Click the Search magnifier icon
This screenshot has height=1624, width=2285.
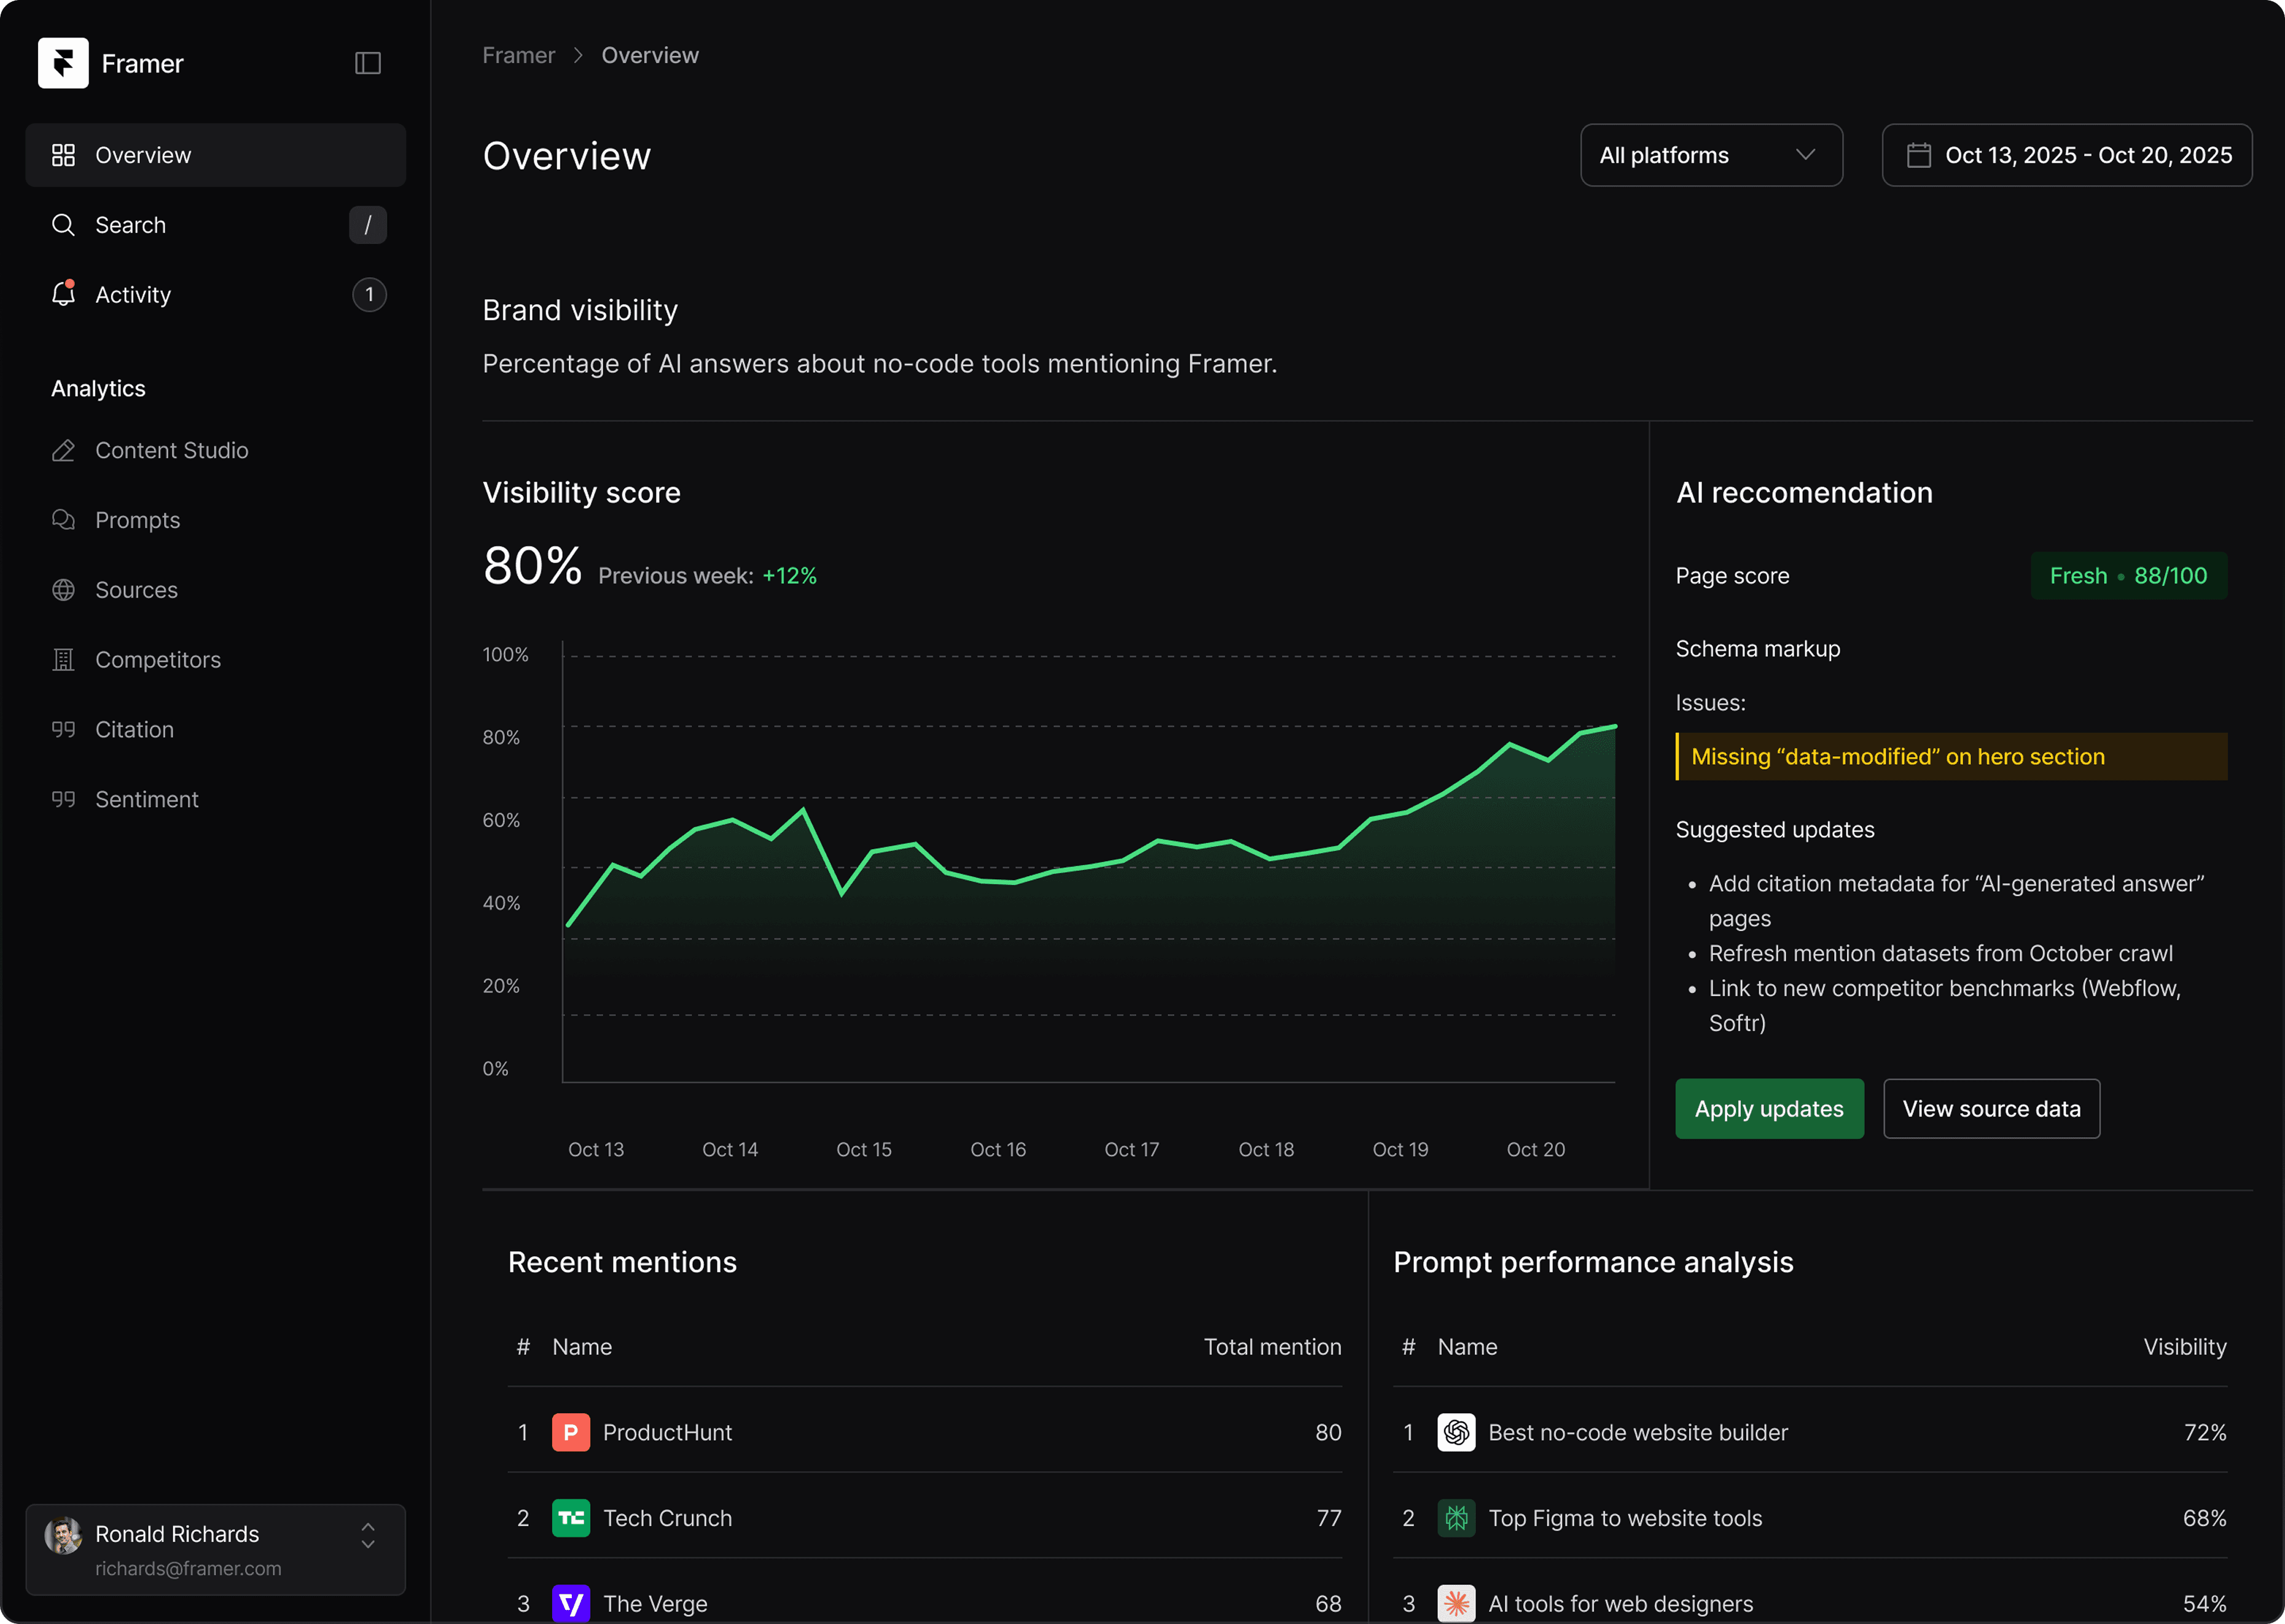(x=63, y=225)
